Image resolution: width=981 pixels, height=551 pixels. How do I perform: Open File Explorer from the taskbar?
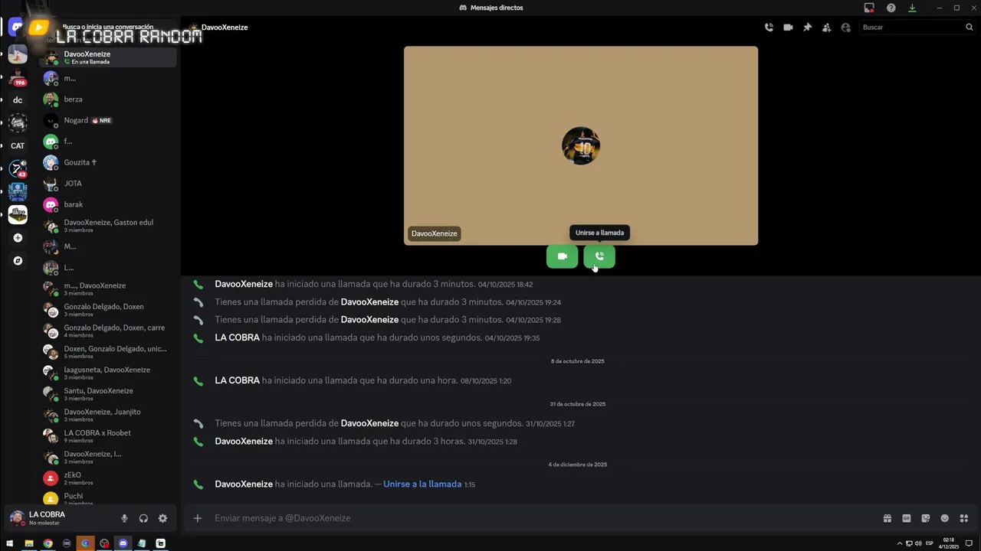29,543
